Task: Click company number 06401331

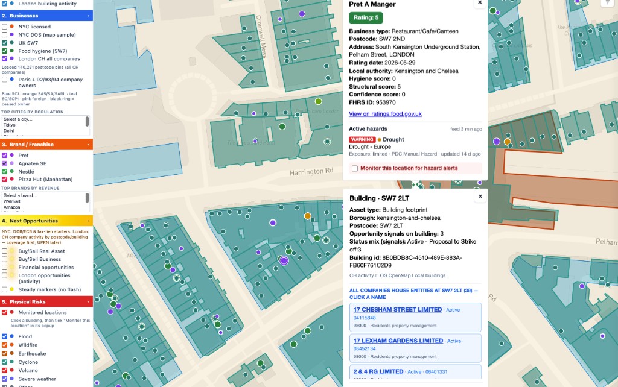Action: pos(436,372)
